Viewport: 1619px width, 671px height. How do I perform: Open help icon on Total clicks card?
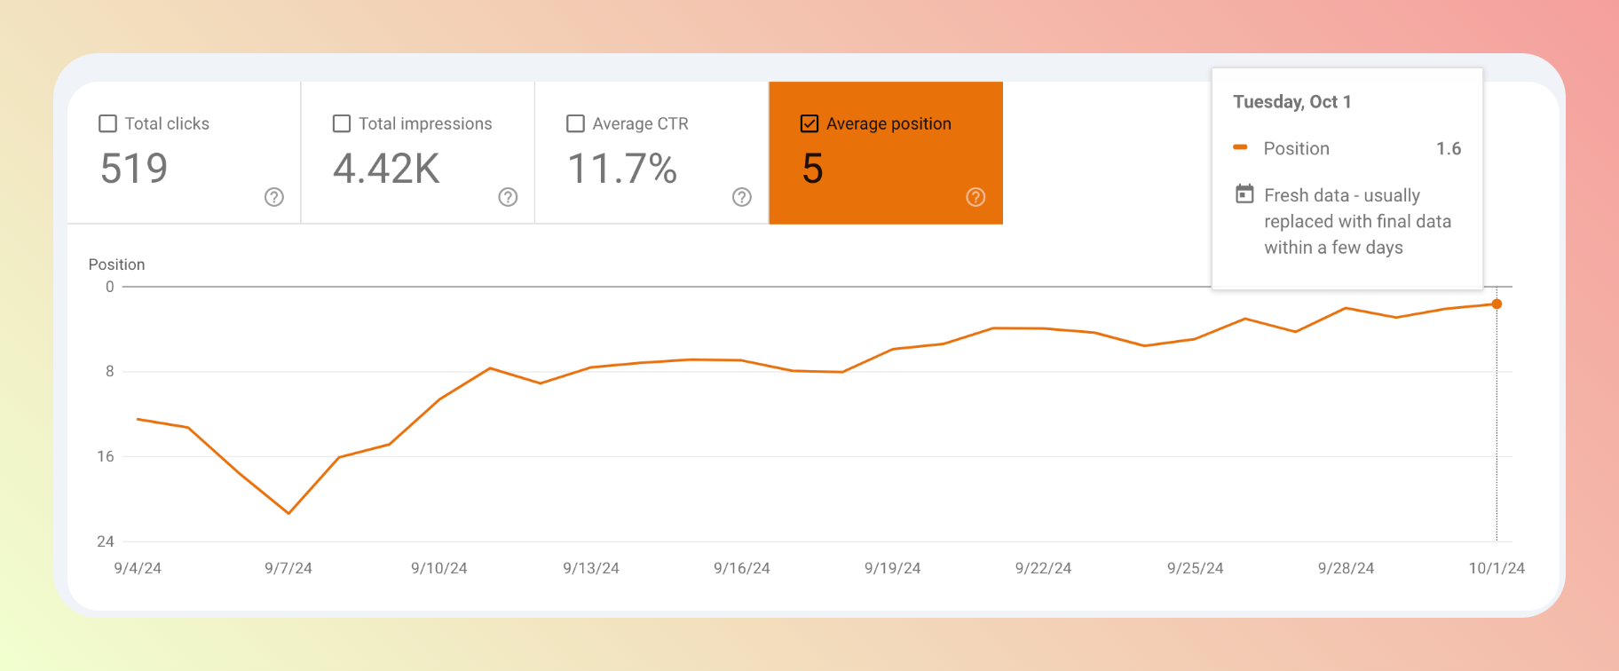[274, 197]
